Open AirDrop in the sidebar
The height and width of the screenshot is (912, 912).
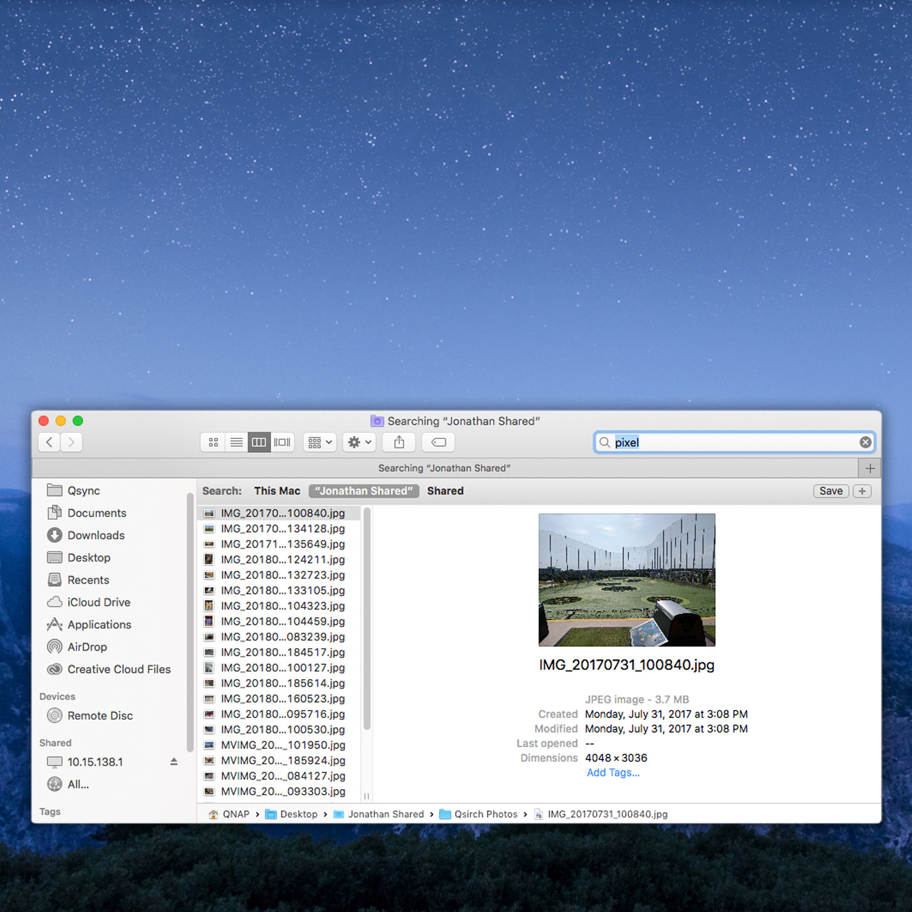tap(87, 647)
